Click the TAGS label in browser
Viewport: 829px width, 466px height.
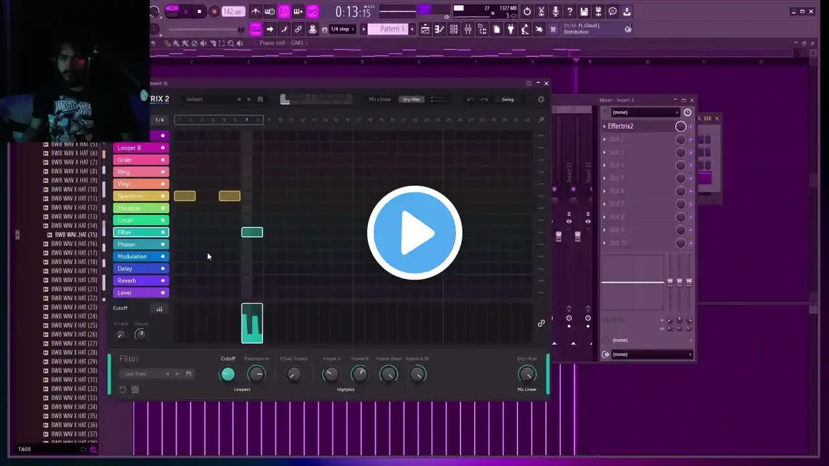click(25, 449)
